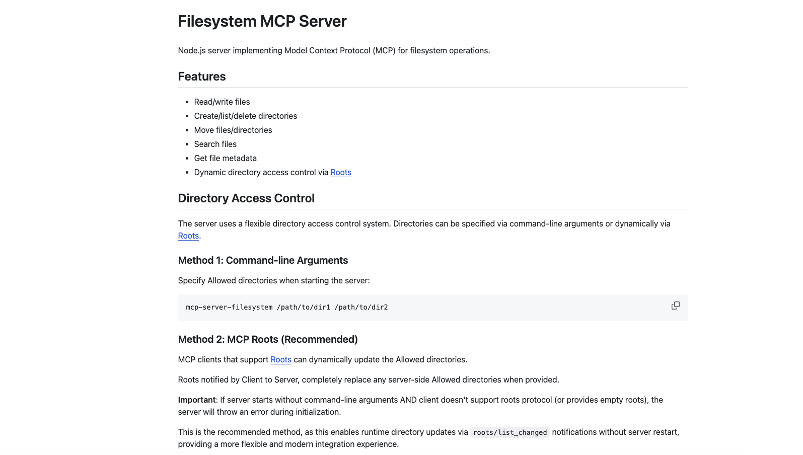Open the Roots link in Features list
Viewport: 803px width, 455px height.
[341, 172]
